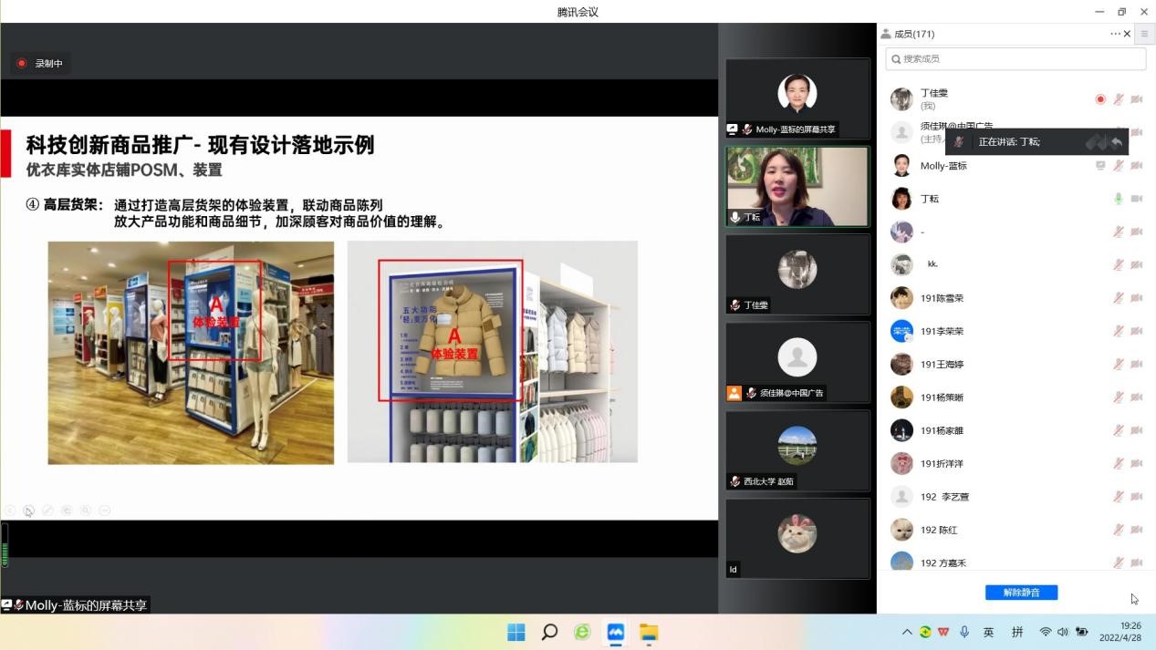Click the camera-off icon for 191杨家雒
1156x650 pixels.
point(1137,430)
